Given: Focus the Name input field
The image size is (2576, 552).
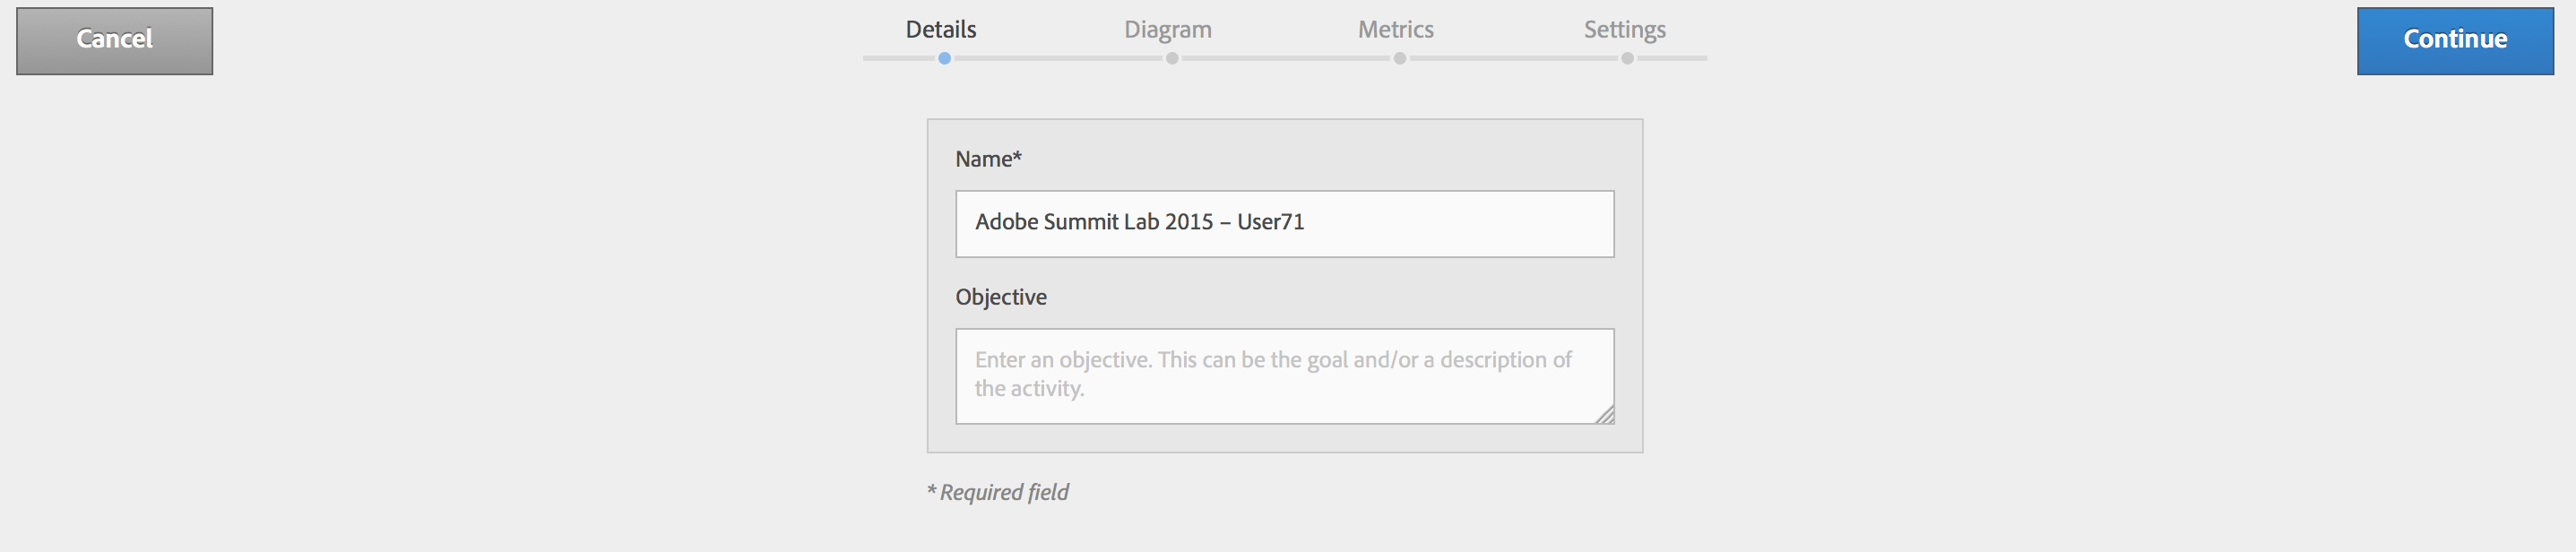Looking at the screenshot, I should coord(1284,223).
